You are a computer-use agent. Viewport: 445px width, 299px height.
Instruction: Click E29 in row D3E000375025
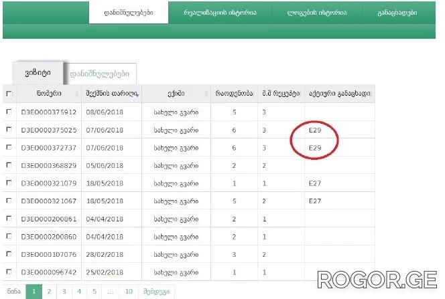pyautogui.click(x=315, y=130)
